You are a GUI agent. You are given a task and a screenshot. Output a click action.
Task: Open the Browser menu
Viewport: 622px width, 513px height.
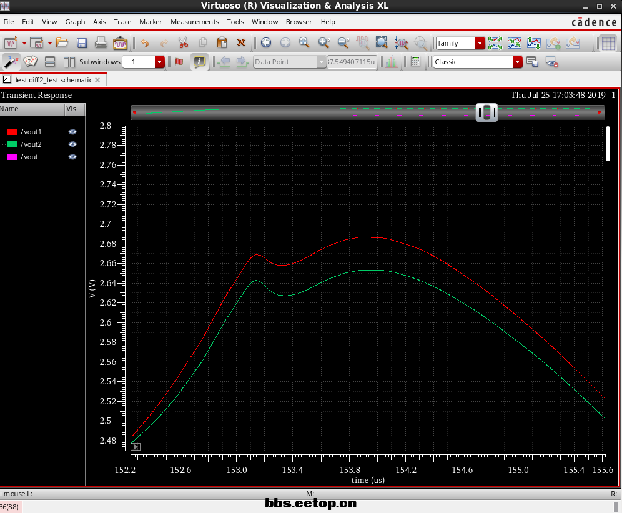pyautogui.click(x=299, y=22)
